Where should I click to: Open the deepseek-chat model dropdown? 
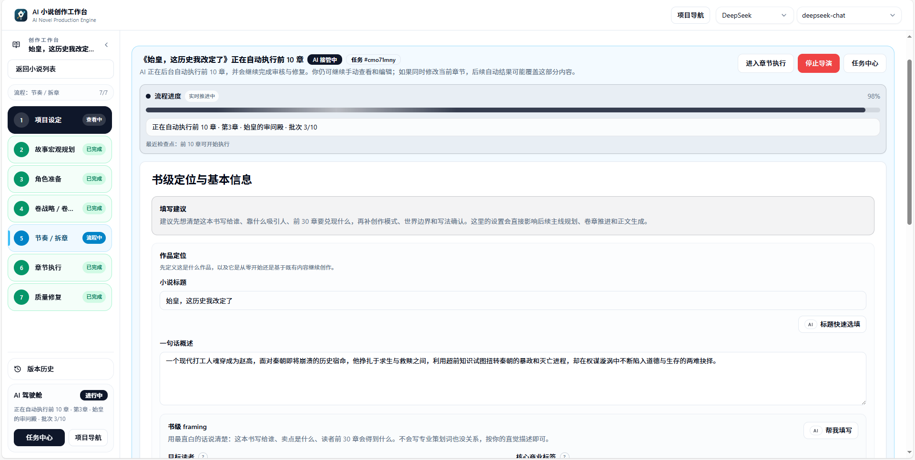[x=849, y=15]
